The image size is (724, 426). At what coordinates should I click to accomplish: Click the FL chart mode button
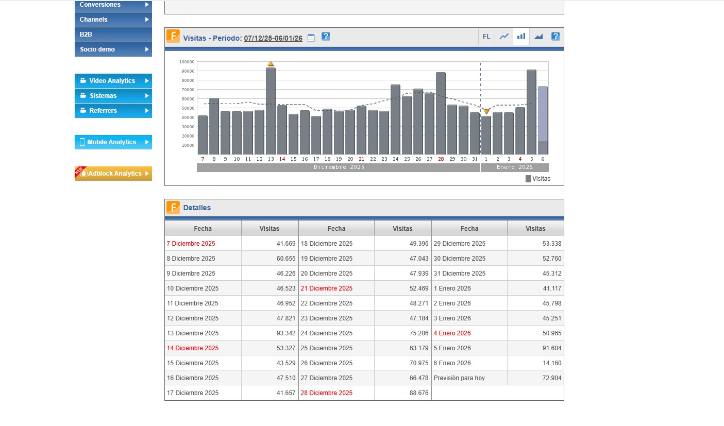coord(486,37)
